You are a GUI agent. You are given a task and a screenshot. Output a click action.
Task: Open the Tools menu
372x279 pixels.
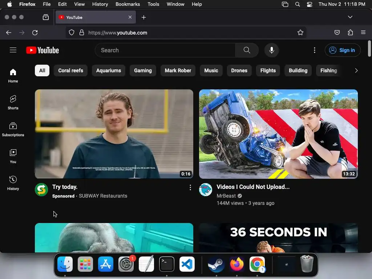[x=153, y=4]
